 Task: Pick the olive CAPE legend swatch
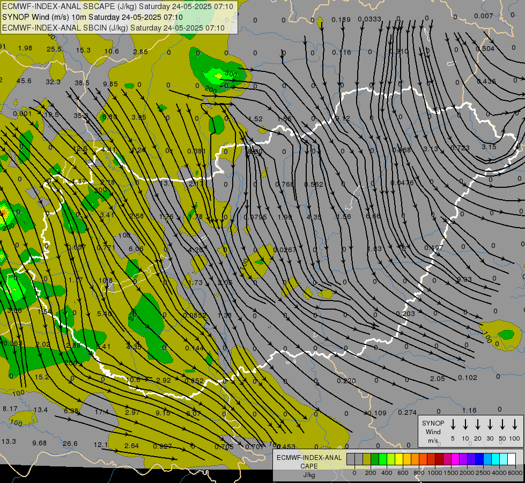[x=367, y=459]
